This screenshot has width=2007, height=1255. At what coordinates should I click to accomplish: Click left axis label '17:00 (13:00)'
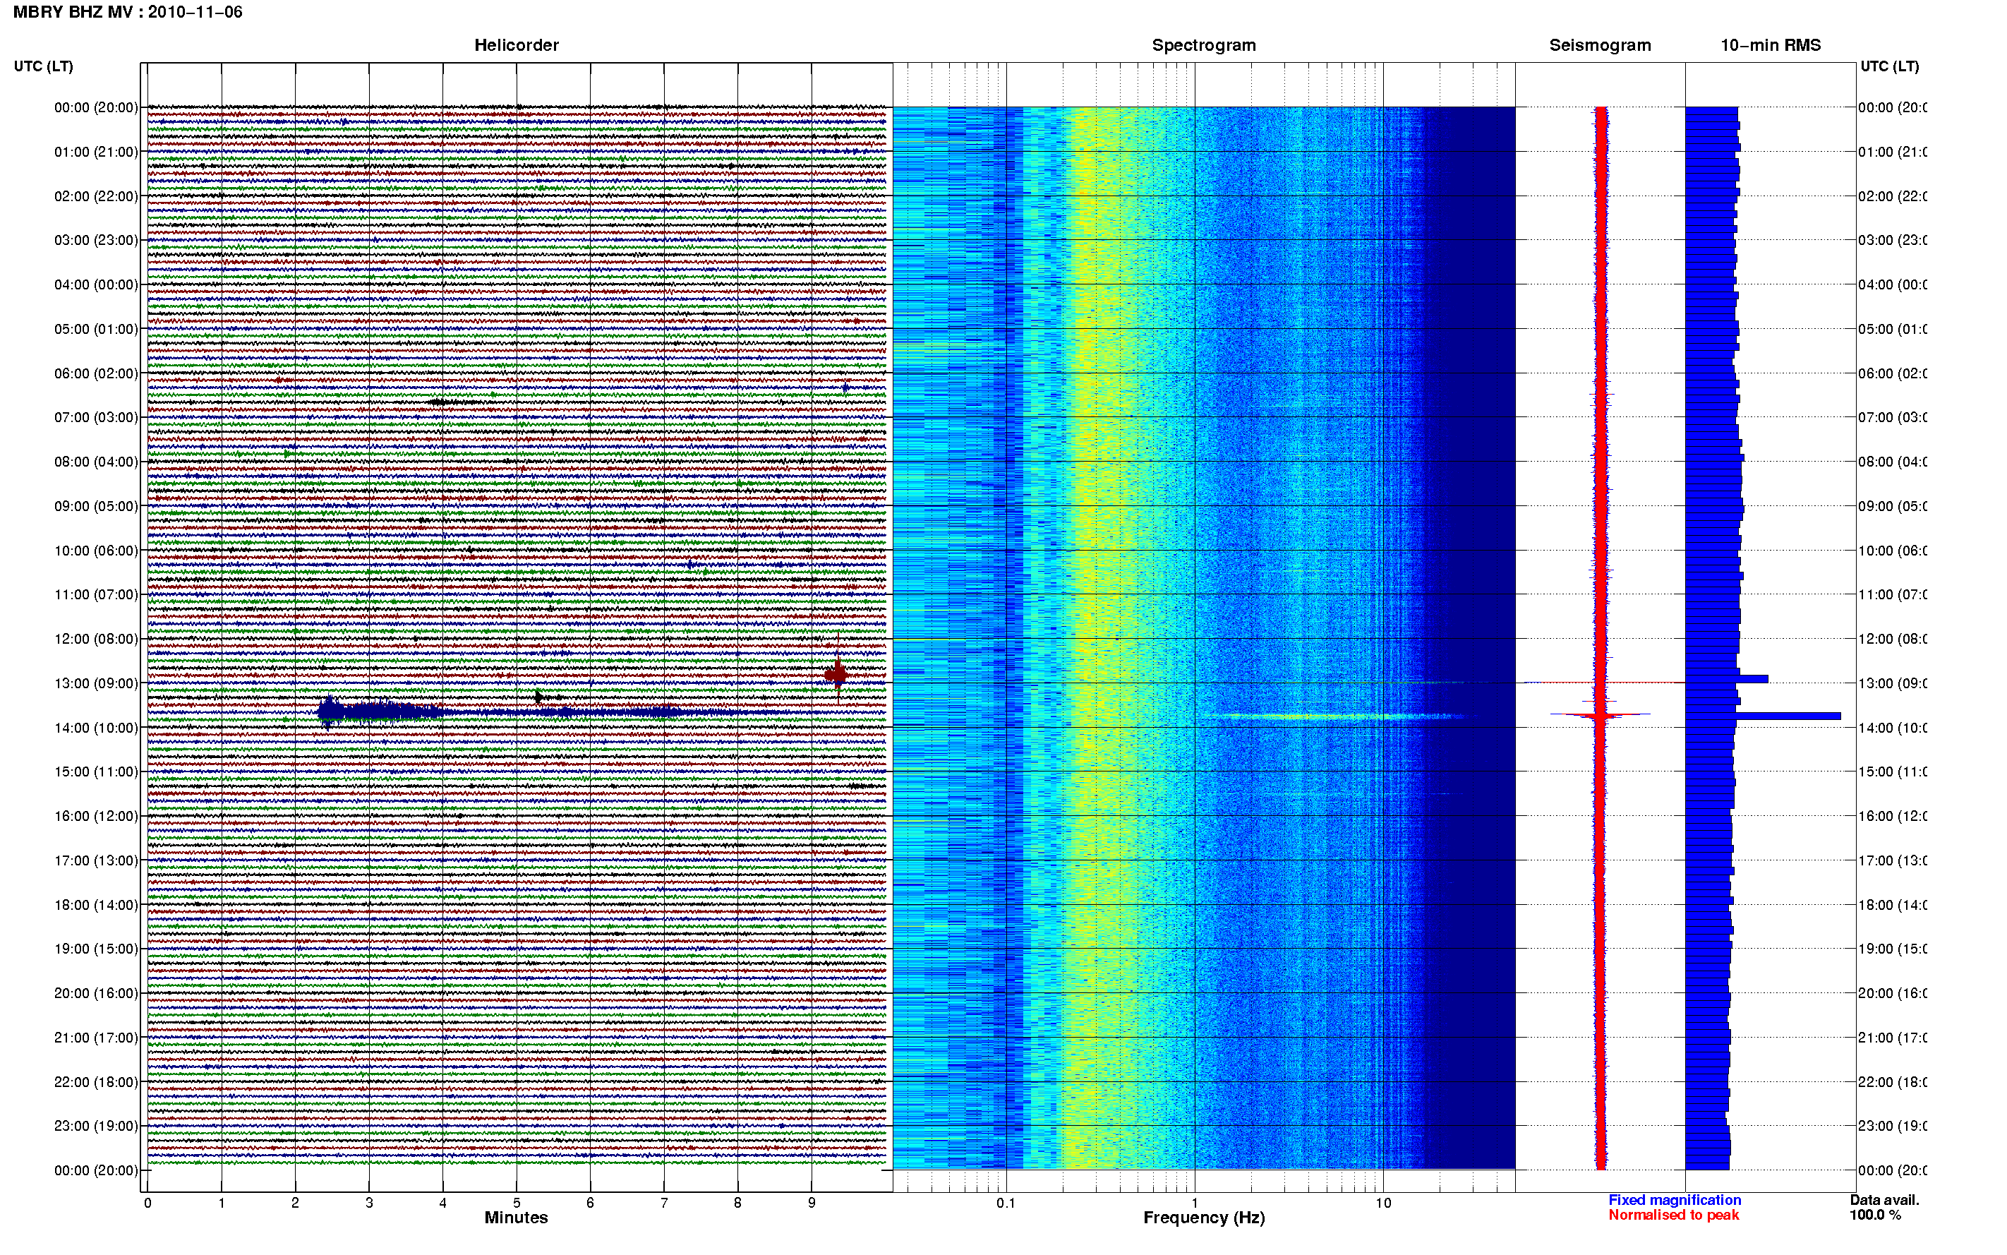click(x=96, y=860)
